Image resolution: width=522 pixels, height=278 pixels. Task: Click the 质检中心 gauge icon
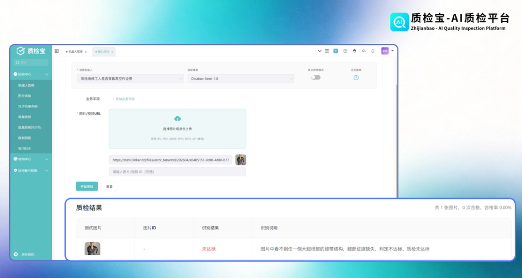point(15,74)
